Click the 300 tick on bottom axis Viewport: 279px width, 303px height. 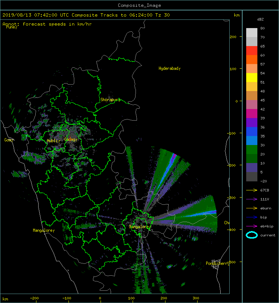point(196,298)
